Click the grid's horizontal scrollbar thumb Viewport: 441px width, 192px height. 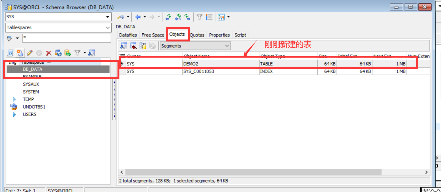253,172
